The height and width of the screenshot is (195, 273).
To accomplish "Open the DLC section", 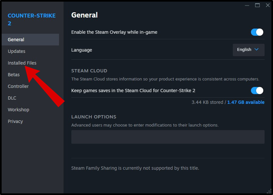I will coord(12,98).
